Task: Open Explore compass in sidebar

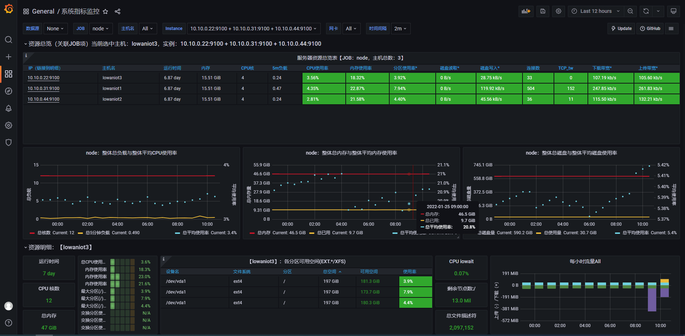Action: click(9, 91)
